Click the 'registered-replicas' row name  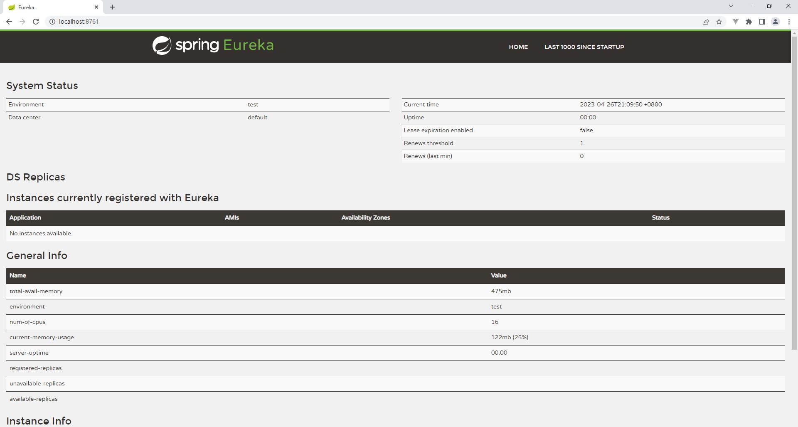point(35,368)
